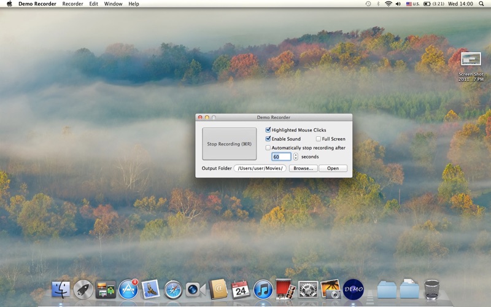Screen dimensions: 491x307
Task: Check Automatically stop recording after
Action: click(x=268, y=147)
